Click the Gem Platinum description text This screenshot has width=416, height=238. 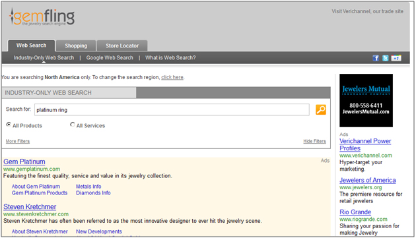(x=88, y=176)
